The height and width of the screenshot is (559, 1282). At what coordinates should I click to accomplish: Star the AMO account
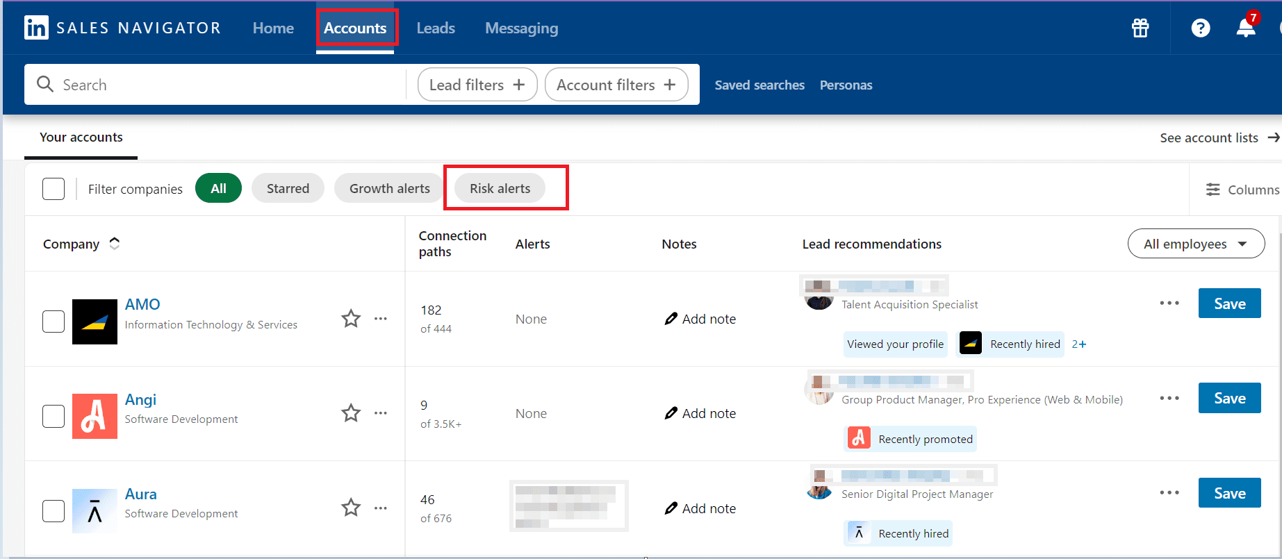351,319
